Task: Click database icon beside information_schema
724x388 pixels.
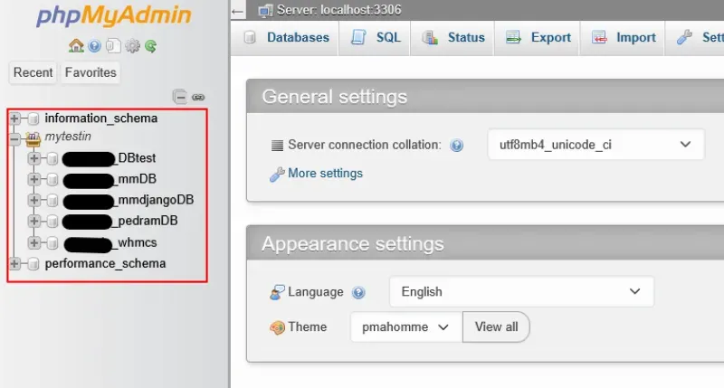Action: [33, 119]
